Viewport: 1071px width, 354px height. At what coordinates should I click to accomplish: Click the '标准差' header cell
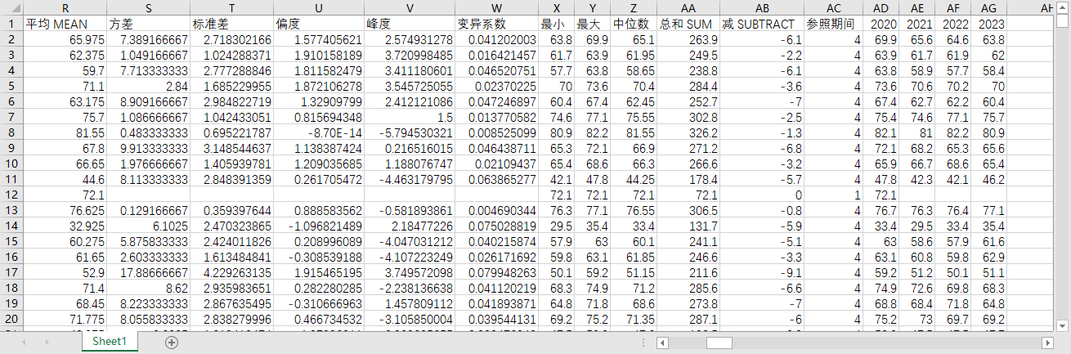point(231,24)
